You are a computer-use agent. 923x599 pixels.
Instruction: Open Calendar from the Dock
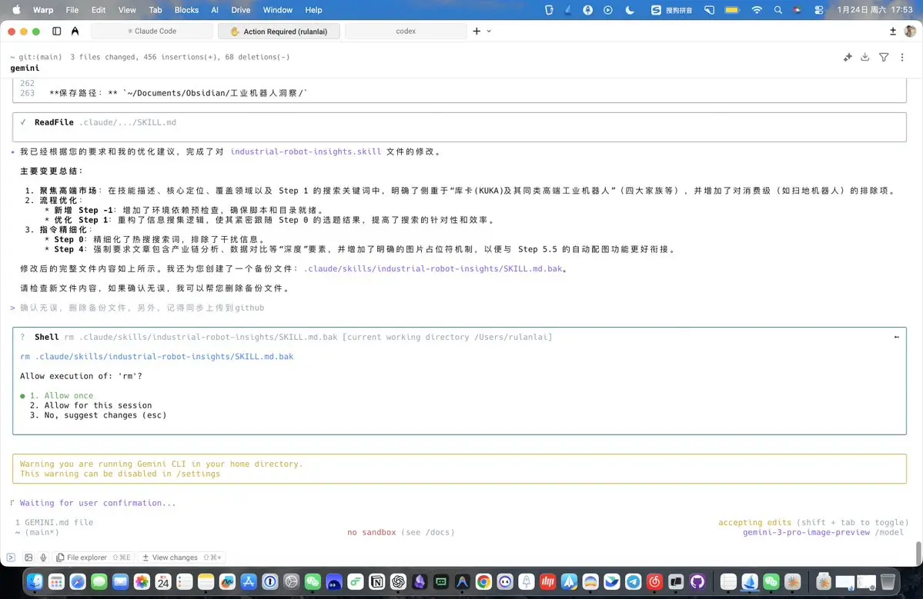(163, 582)
